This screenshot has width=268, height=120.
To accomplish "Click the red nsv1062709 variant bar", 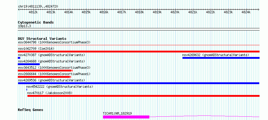I will pyautogui.click(x=139, y=52).
